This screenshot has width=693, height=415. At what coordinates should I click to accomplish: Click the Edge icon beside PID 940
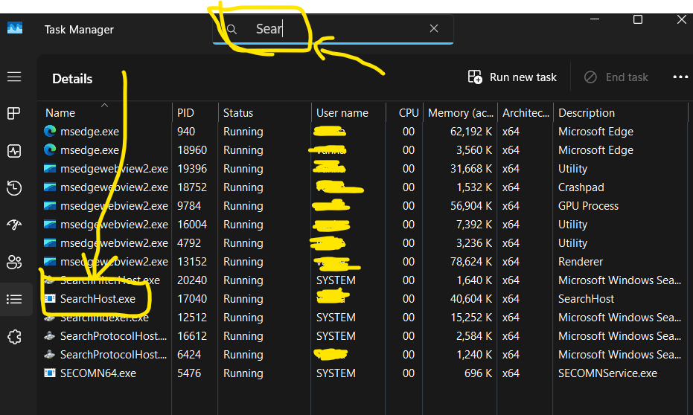pos(49,131)
